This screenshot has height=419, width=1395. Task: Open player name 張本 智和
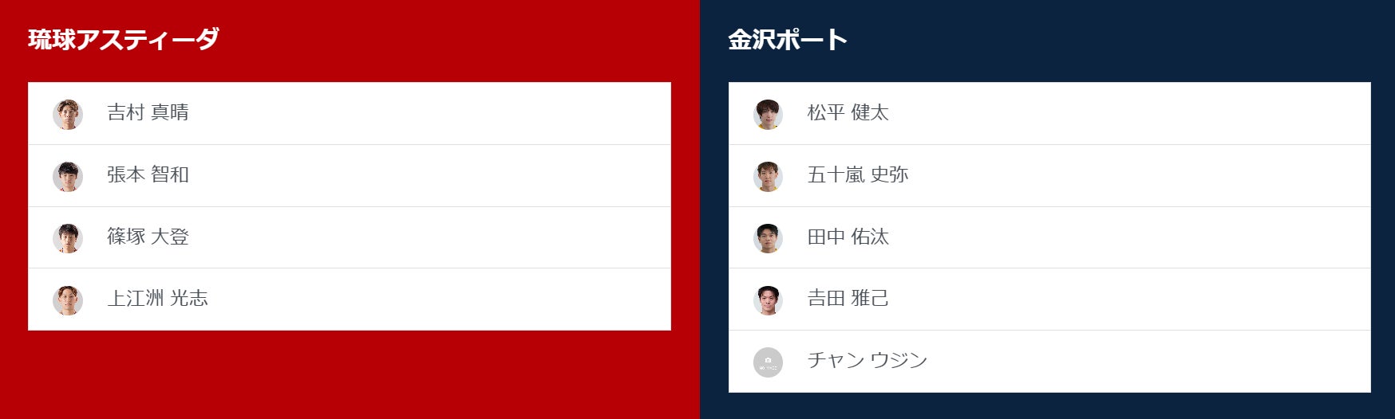point(148,174)
